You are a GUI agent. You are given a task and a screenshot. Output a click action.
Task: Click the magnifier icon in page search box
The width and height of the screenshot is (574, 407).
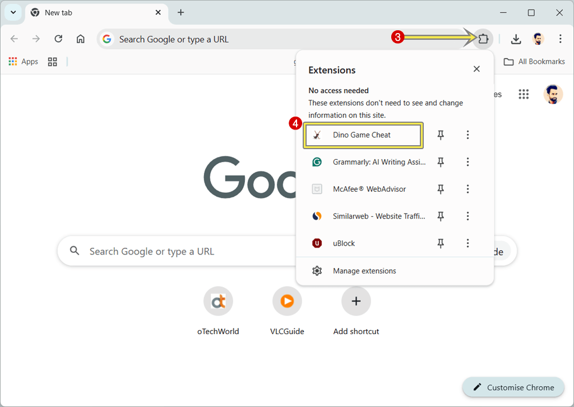point(75,251)
